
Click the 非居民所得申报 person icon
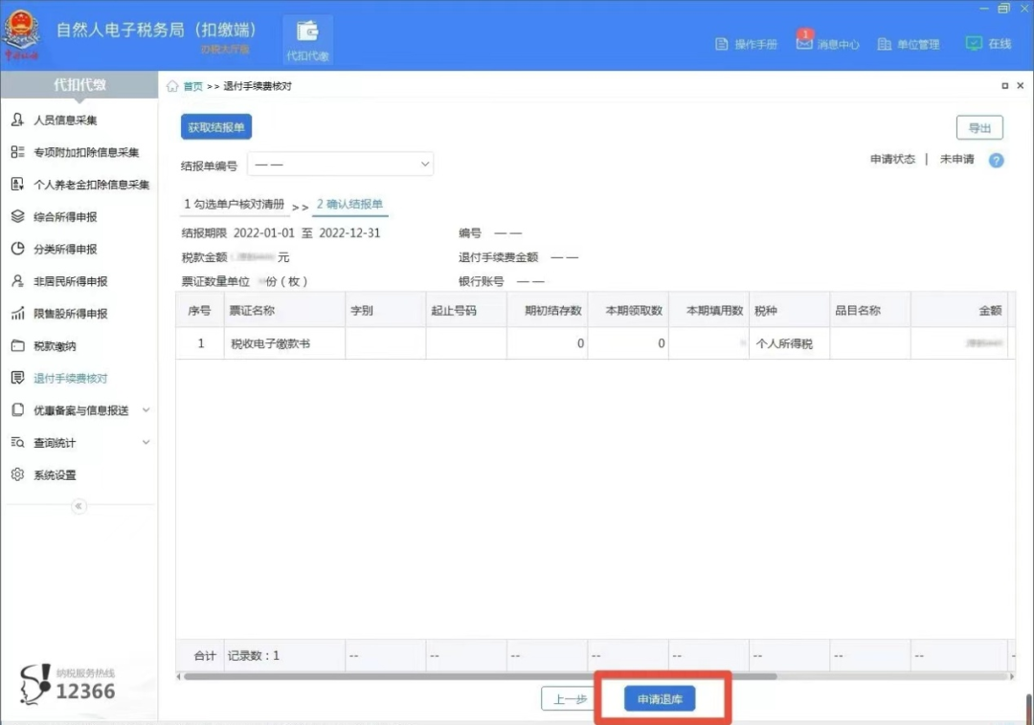[x=18, y=281]
